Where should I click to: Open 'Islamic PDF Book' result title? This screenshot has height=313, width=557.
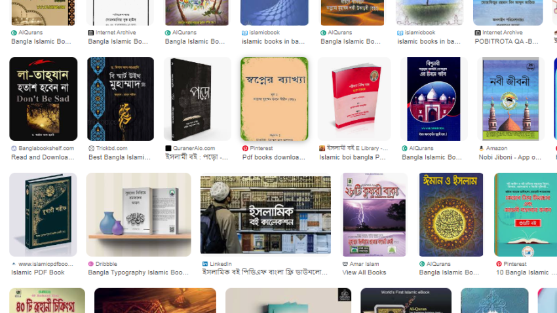pos(37,272)
